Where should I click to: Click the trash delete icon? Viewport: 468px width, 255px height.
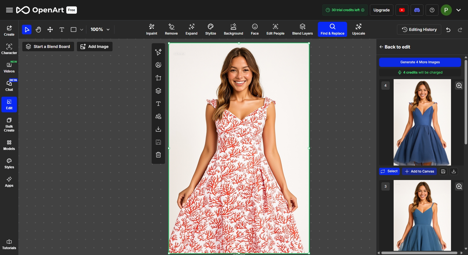click(x=158, y=155)
